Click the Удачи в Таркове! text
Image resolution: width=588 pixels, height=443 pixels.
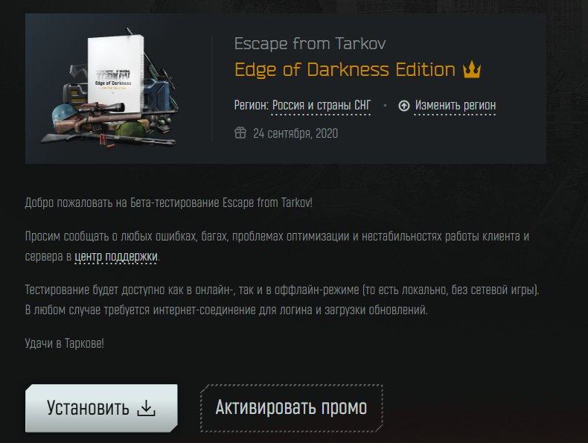64,343
